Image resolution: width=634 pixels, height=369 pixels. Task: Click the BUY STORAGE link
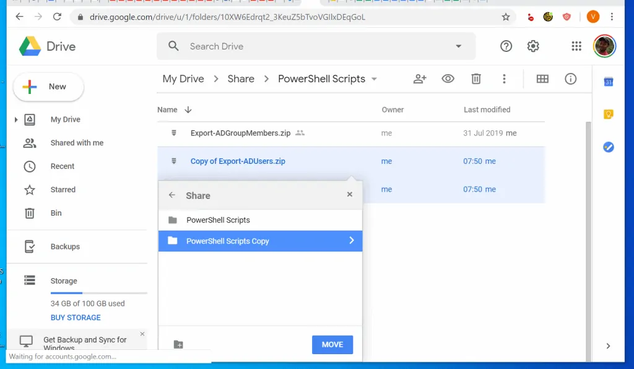[76, 318]
